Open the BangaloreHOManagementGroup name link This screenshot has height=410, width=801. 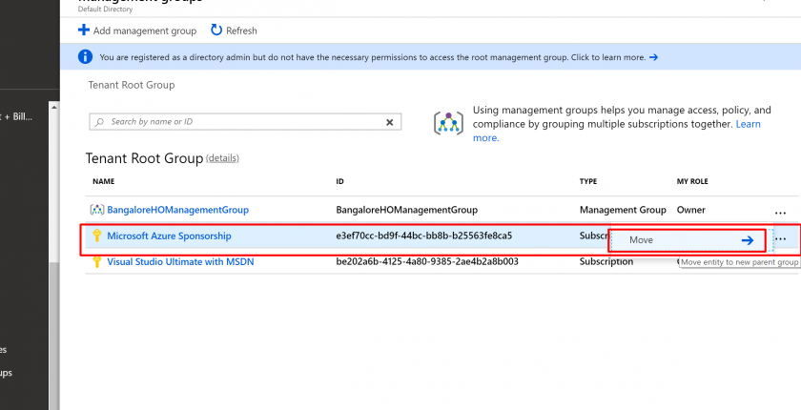point(179,210)
